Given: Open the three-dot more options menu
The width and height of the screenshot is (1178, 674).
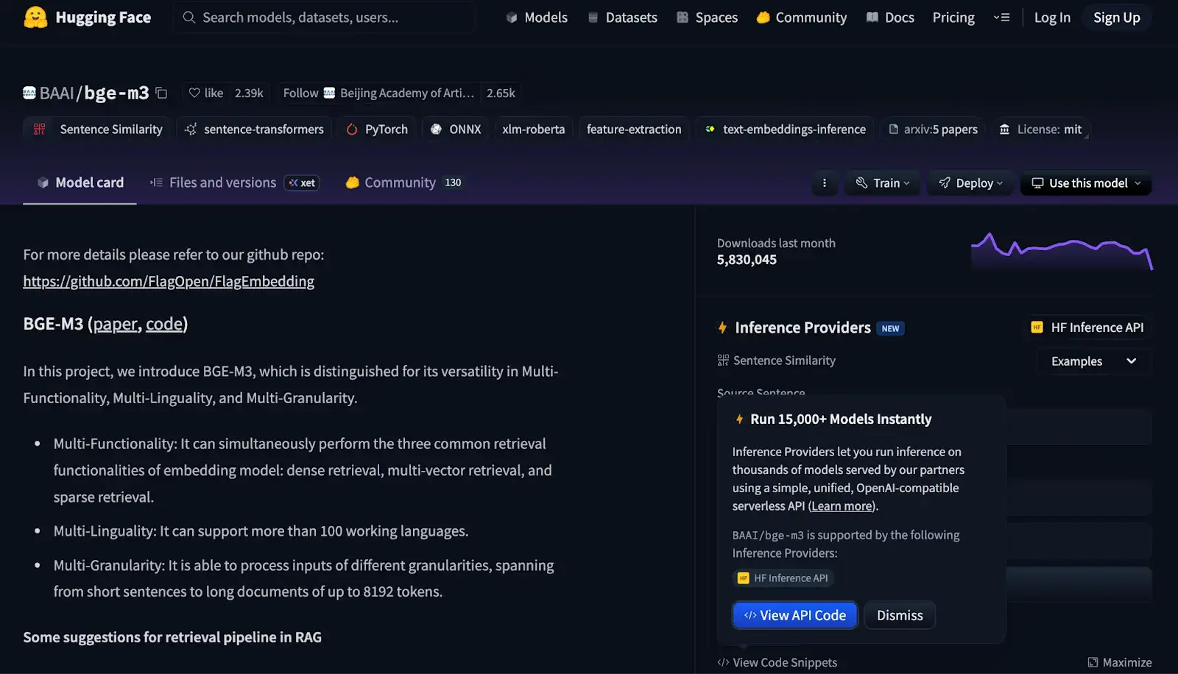Looking at the screenshot, I should coord(824,183).
